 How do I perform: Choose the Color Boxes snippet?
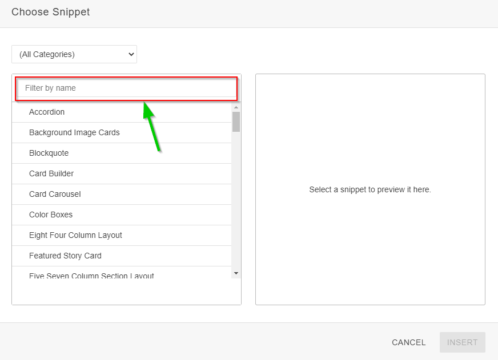tap(51, 215)
